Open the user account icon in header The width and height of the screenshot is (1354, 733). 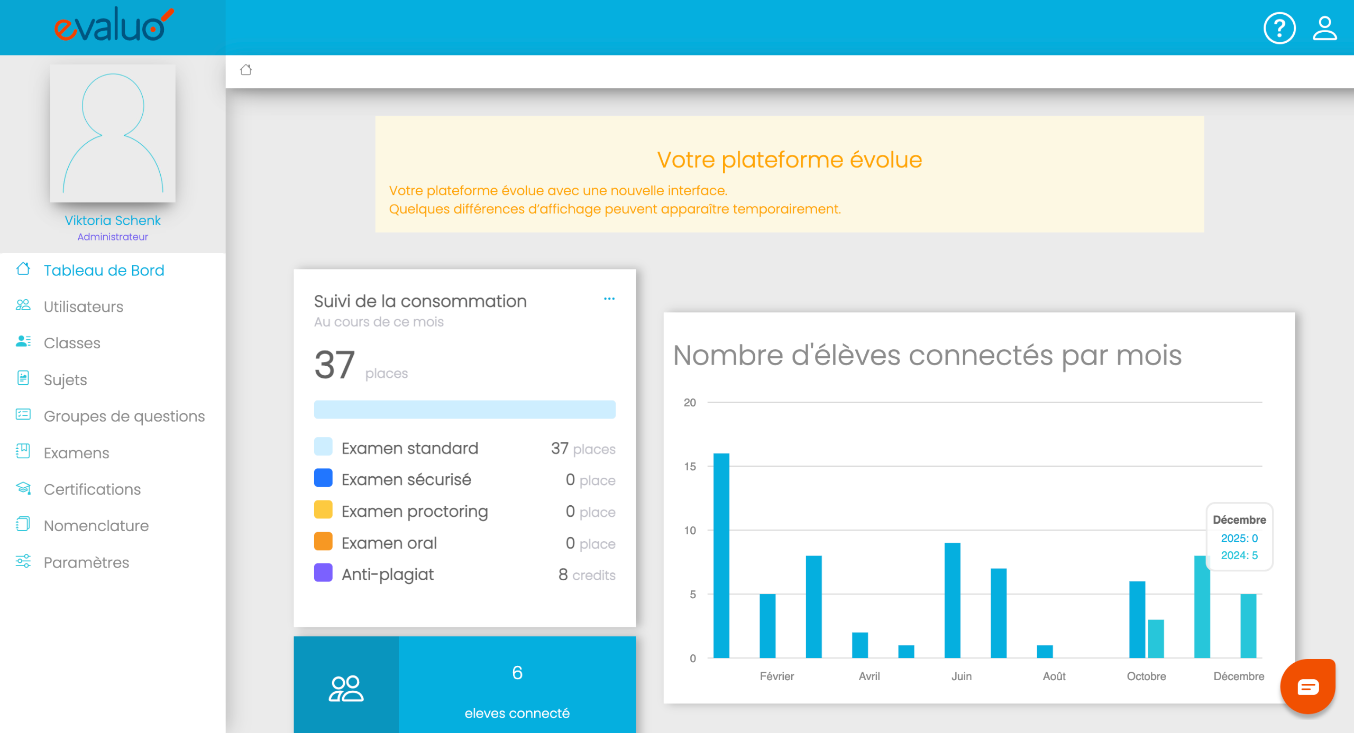[1324, 28]
